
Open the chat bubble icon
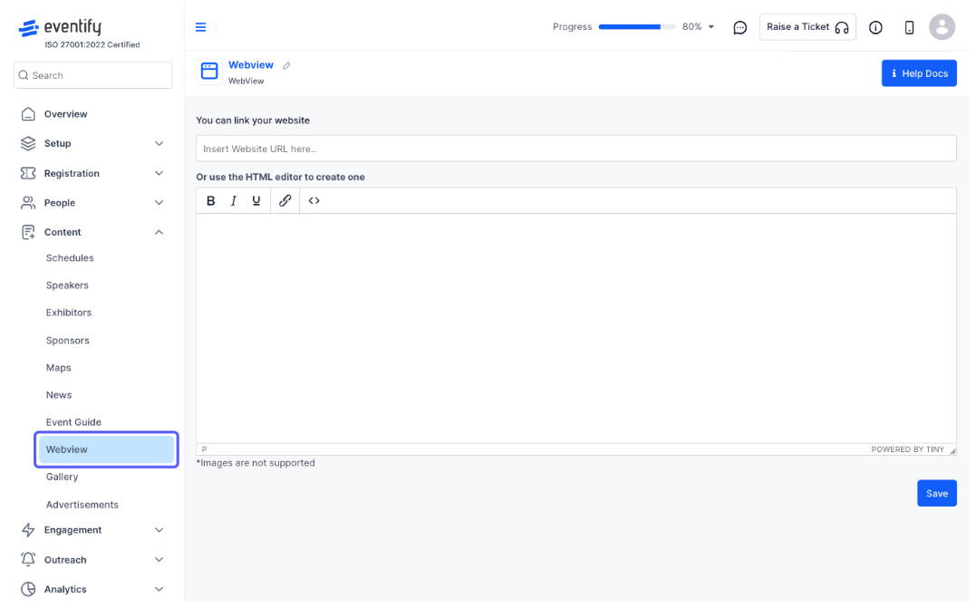[x=739, y=27]
